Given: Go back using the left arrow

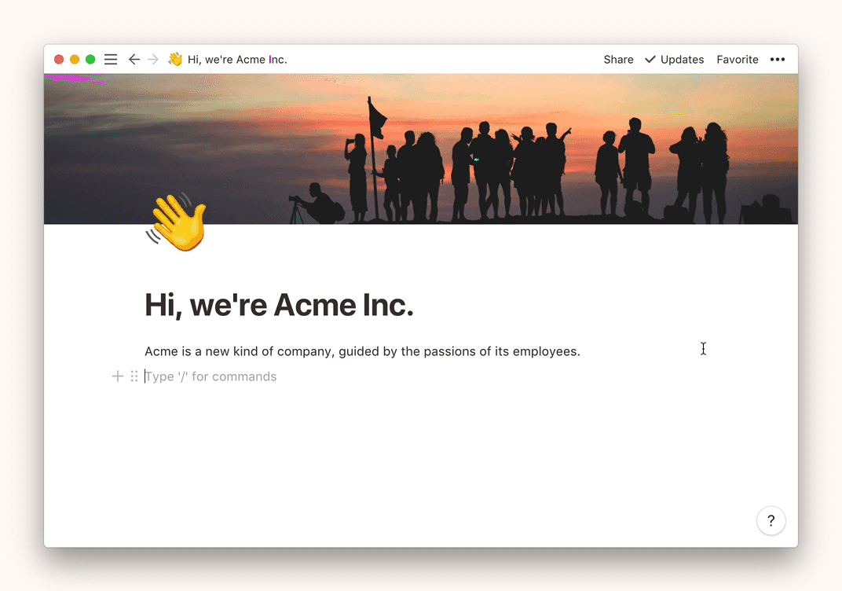Looking at the screenshot, I should (x=134, y=60).
